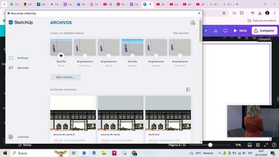Screen dimensions: 279x157
Task: Open a new Chrome tab
Action: [x=237, y=4]
